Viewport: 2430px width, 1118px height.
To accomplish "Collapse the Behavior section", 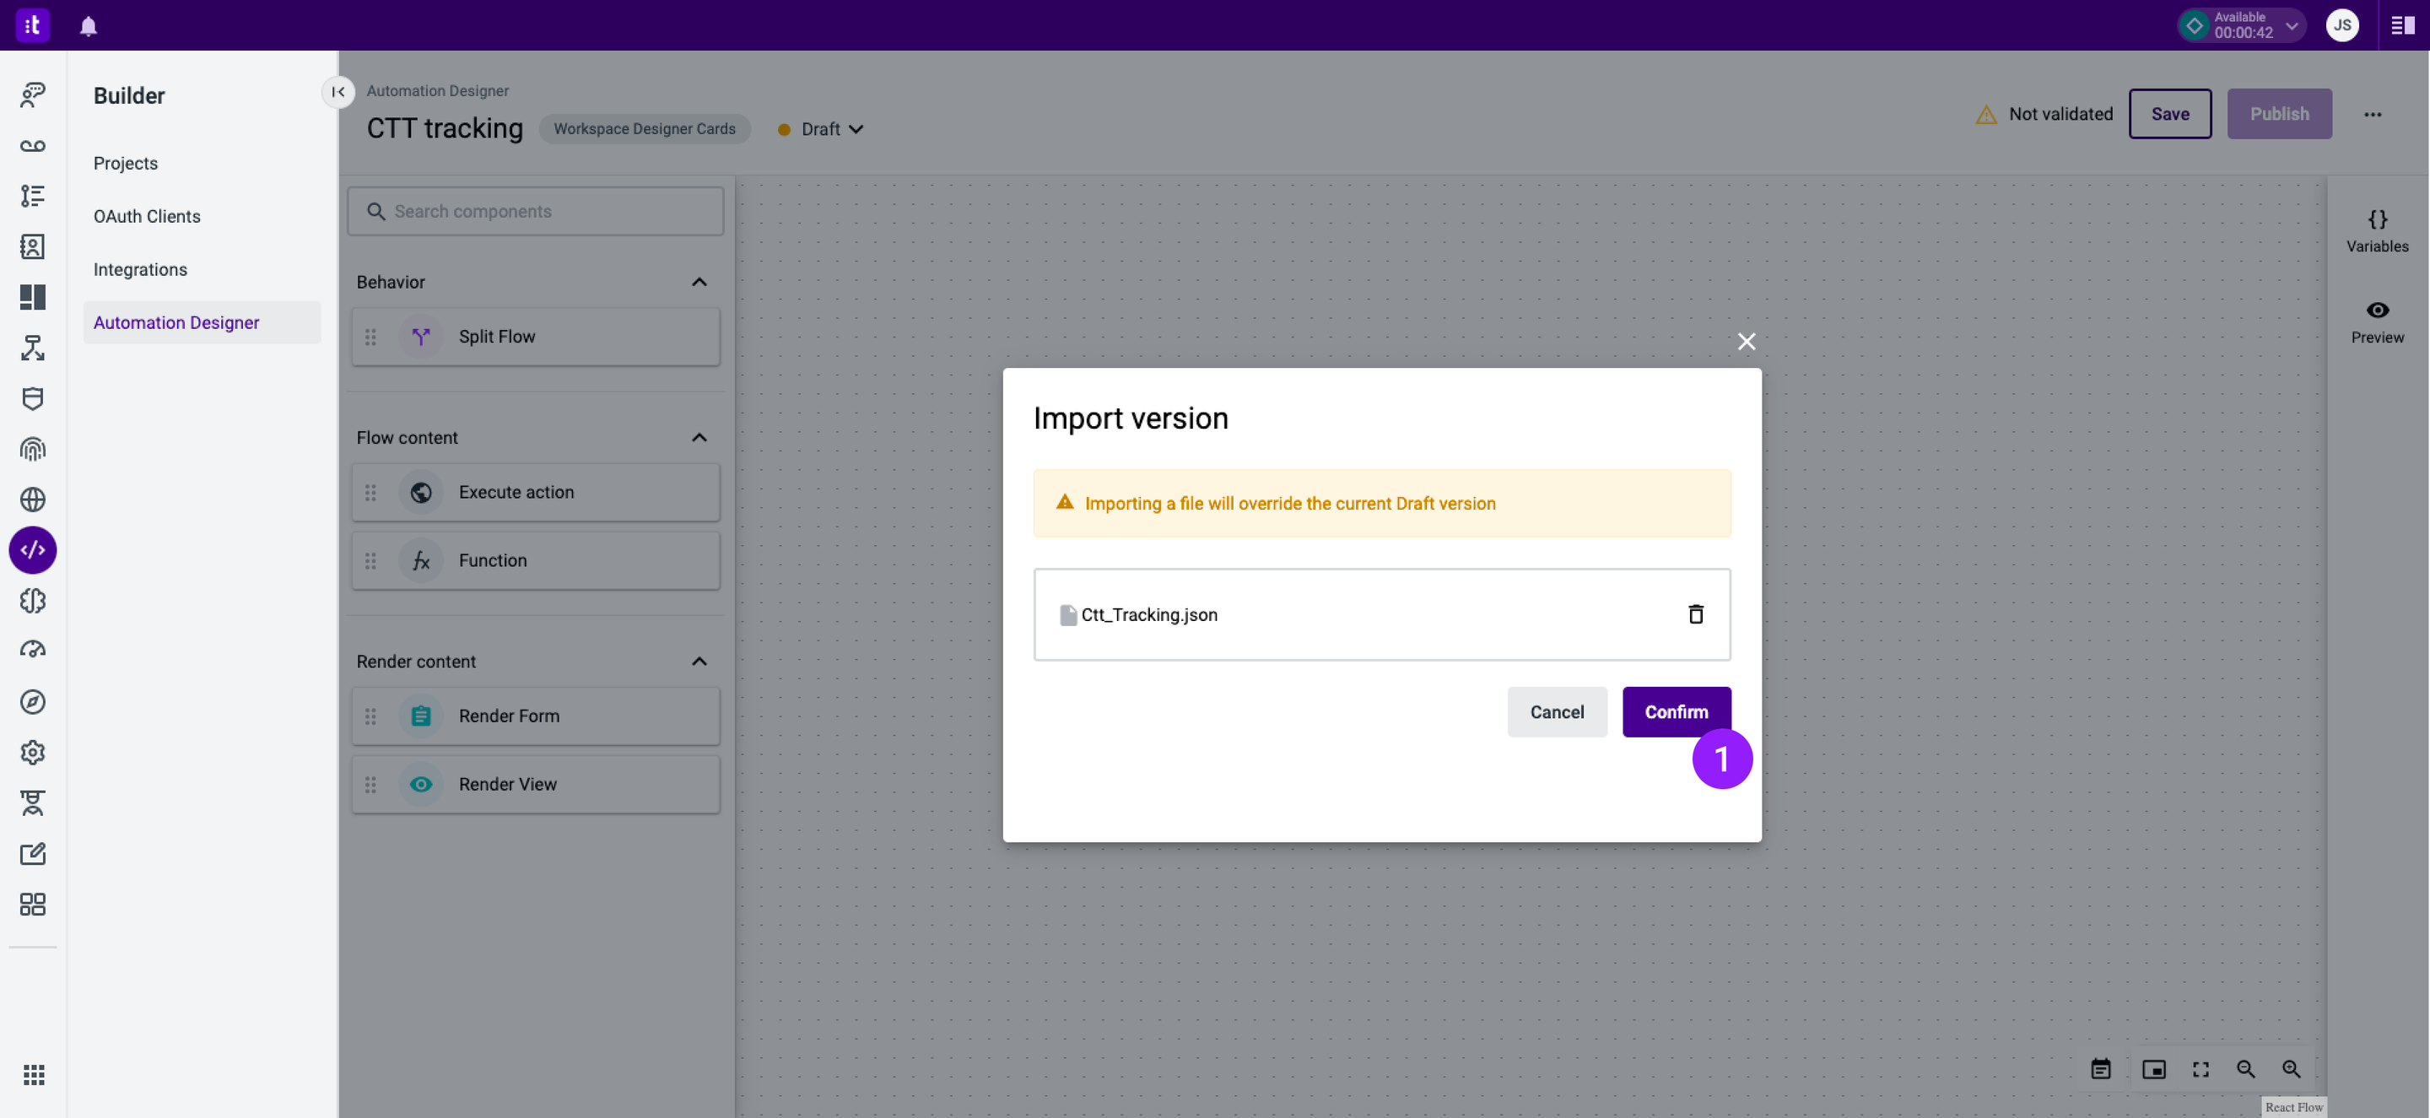I will [x=699, y=282].
